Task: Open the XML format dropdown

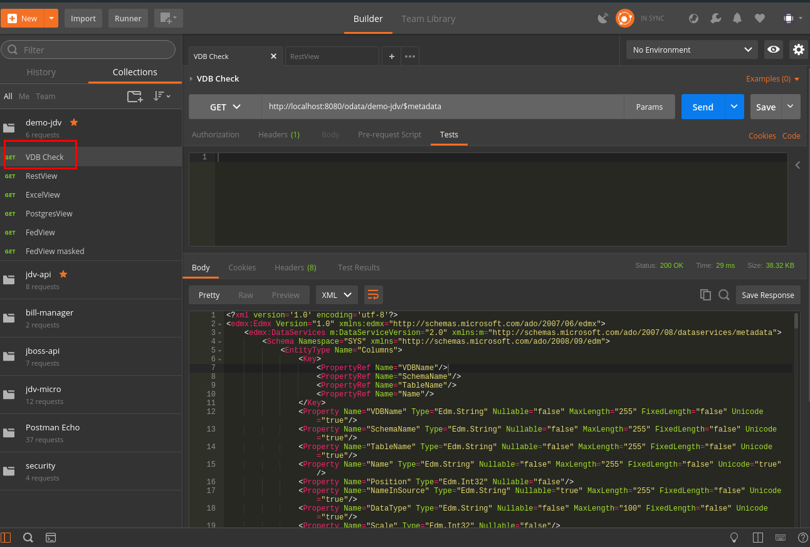Action: 337,295
